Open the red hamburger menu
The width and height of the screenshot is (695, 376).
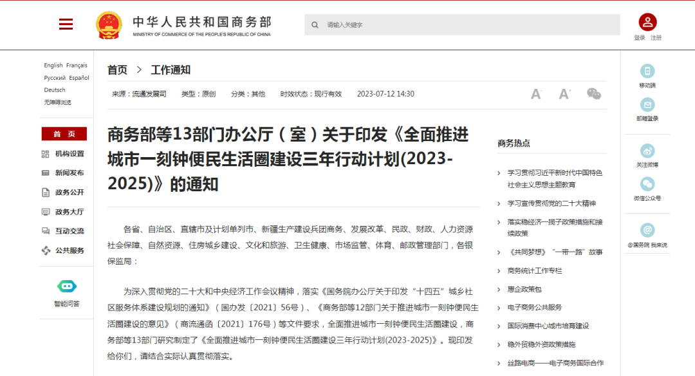pyautogui.click(x=65, y=24)
